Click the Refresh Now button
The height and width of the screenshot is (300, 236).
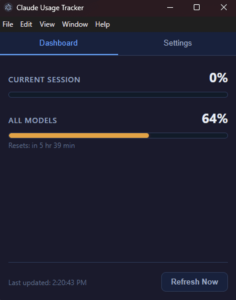[x=194, y=282]
